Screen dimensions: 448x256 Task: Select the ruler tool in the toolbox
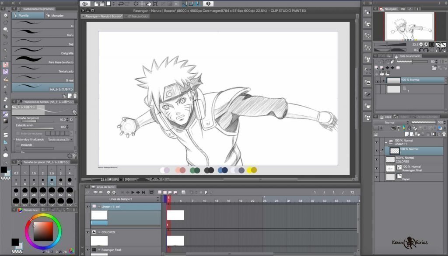point(5,142)
